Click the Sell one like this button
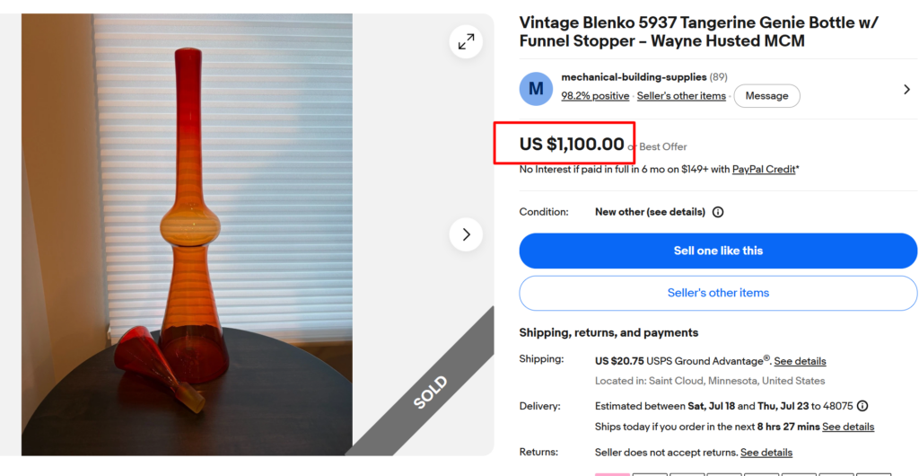The height and width of the screenshot is (476, 919). (x=718, y=251)
